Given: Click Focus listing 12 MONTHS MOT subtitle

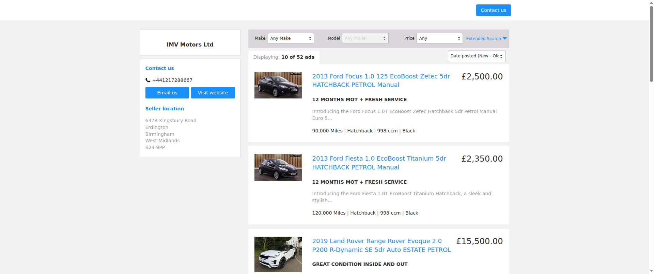Looking at the screenshot, I should pos(359,99).
